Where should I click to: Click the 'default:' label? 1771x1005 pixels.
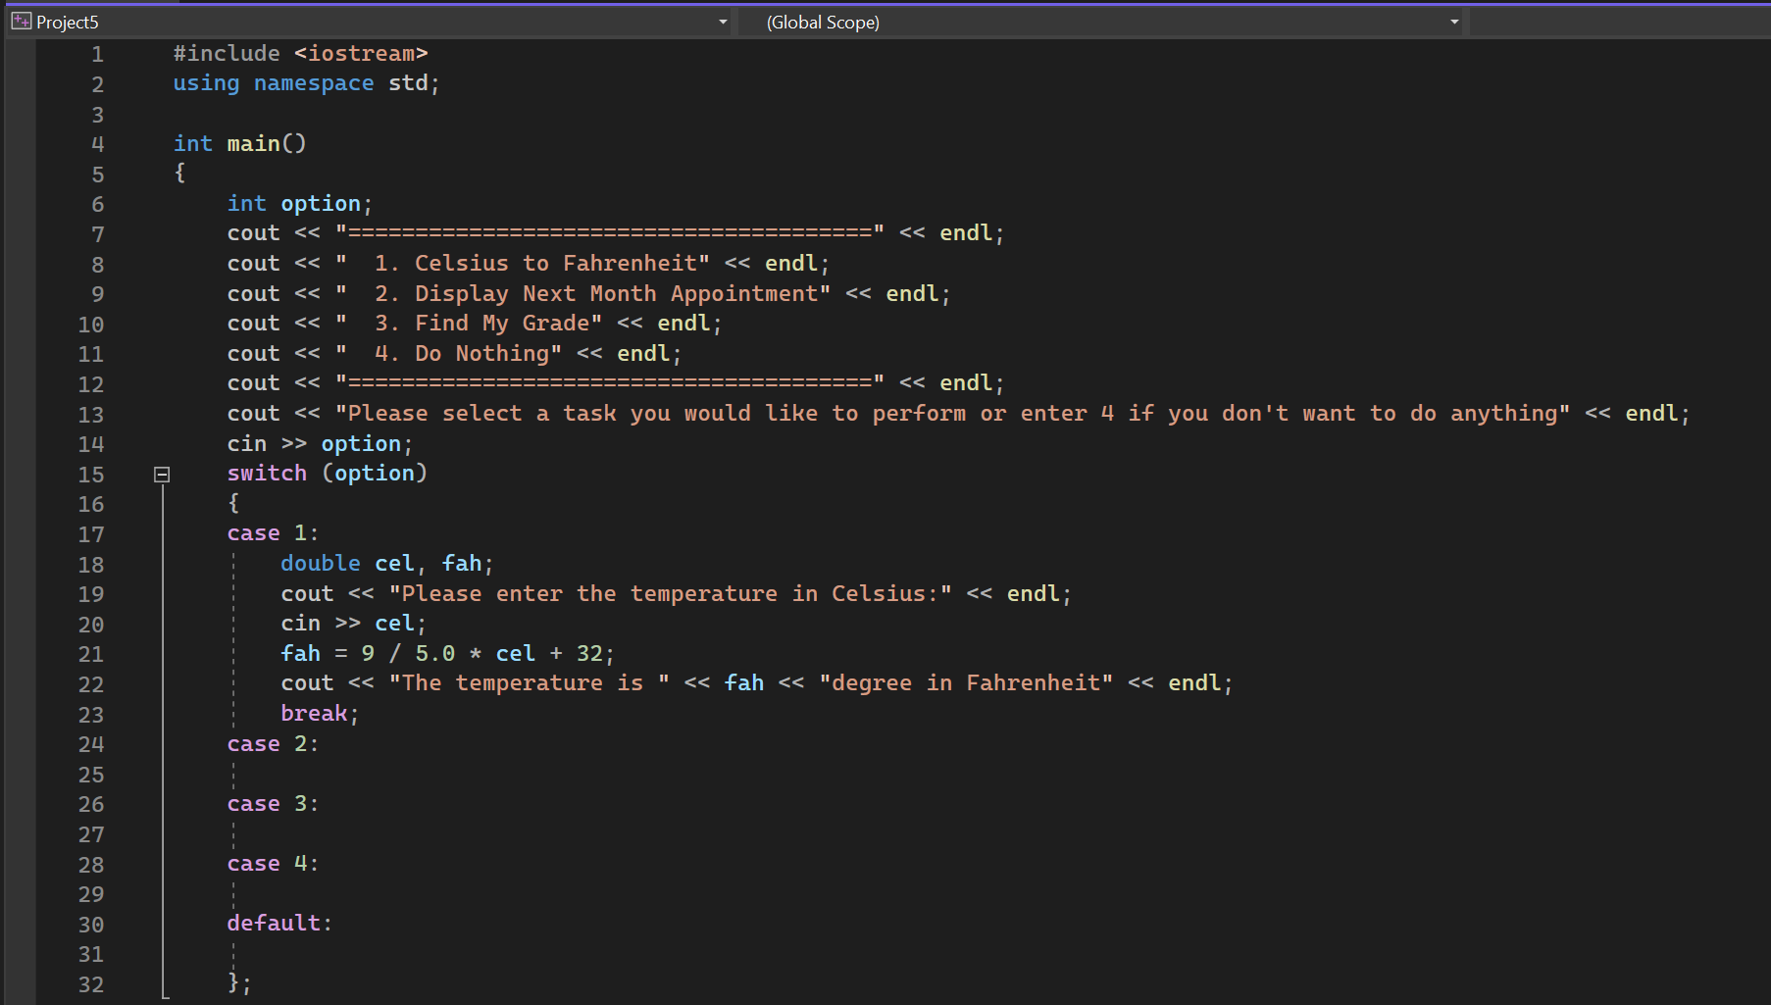pyautogui.click(x=279, y=924)
